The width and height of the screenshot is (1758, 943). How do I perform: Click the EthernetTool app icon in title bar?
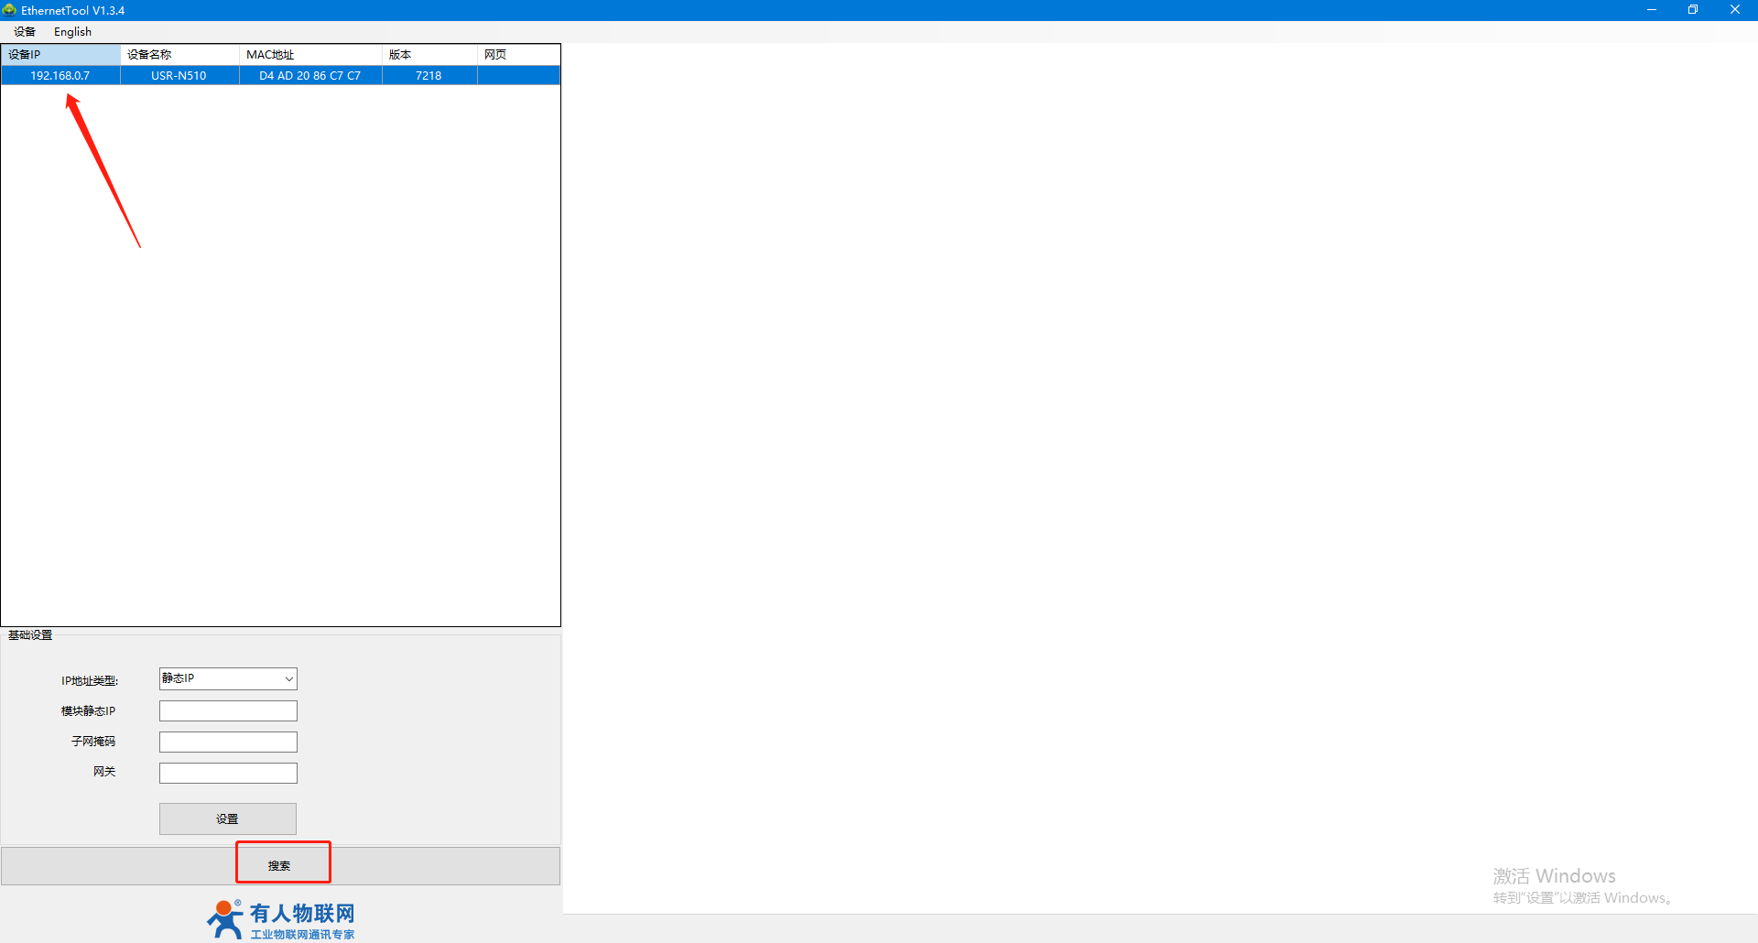click(x=9, y=10)
